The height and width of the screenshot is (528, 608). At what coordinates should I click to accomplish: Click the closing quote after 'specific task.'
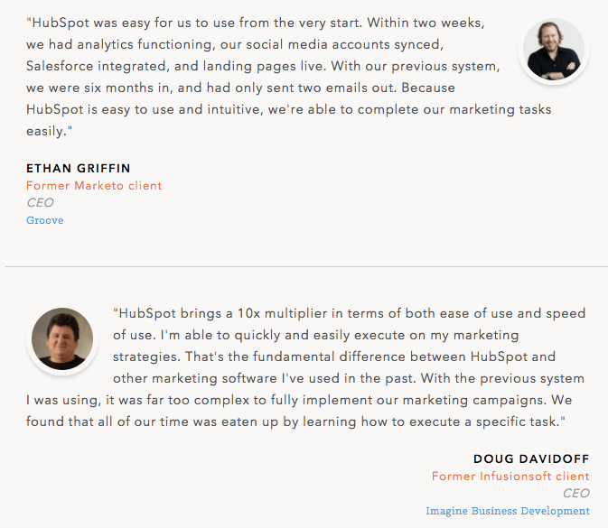point(563,421)
